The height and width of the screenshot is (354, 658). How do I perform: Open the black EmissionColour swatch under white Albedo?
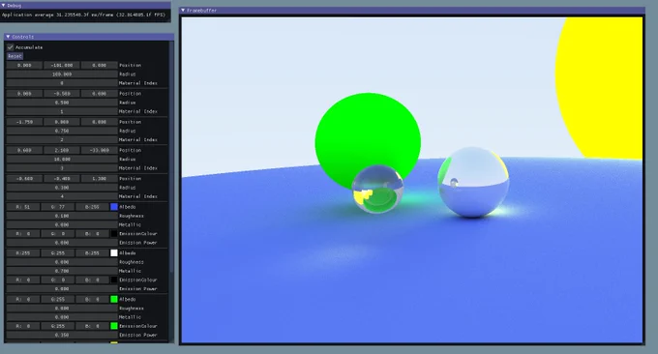click(114, 280)
